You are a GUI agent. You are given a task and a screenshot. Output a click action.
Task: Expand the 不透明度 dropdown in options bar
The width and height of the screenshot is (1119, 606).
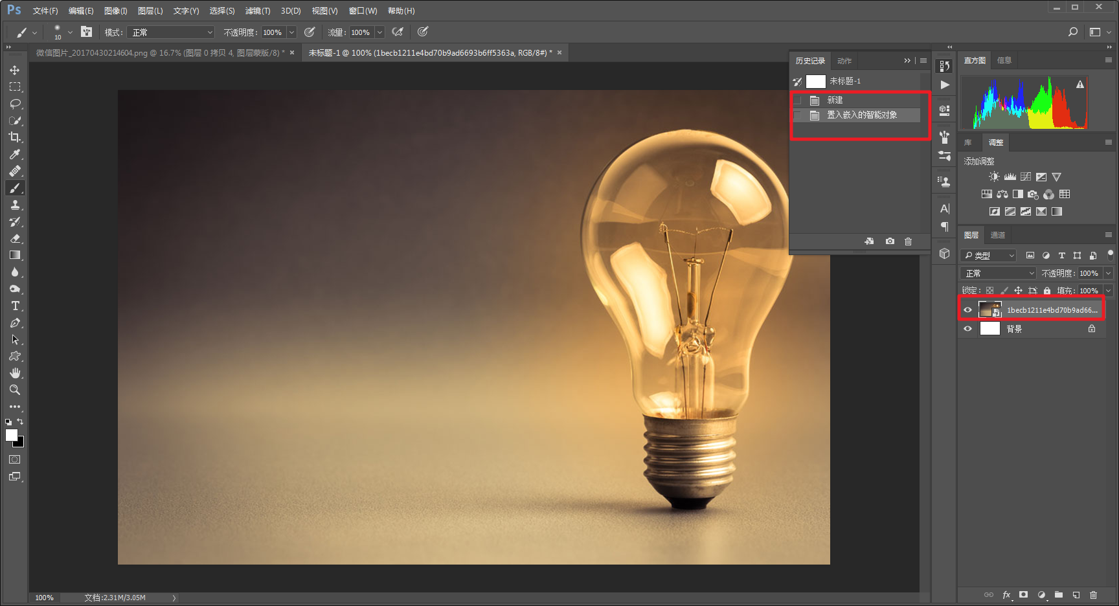(291, 32)
